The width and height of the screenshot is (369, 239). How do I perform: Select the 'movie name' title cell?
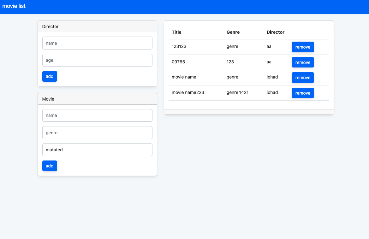tap(184, 77)
